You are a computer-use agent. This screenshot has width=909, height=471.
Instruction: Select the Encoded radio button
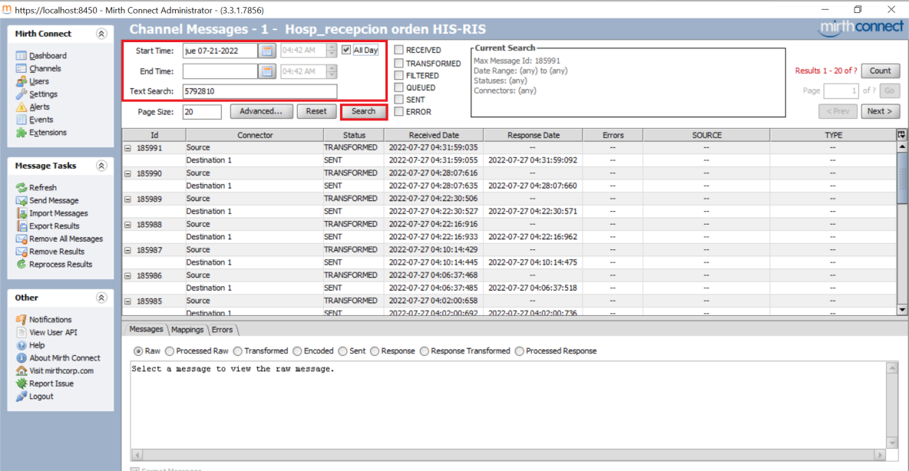click(x=296, y=351)
